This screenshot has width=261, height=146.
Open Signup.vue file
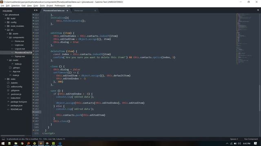click(20, 56)
